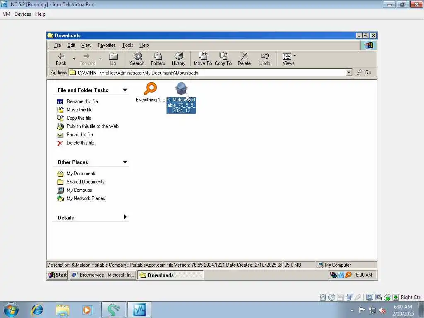Collapse the File and Folder Tasks section
This screenshot has height=318, width=424.
(125, 90)
